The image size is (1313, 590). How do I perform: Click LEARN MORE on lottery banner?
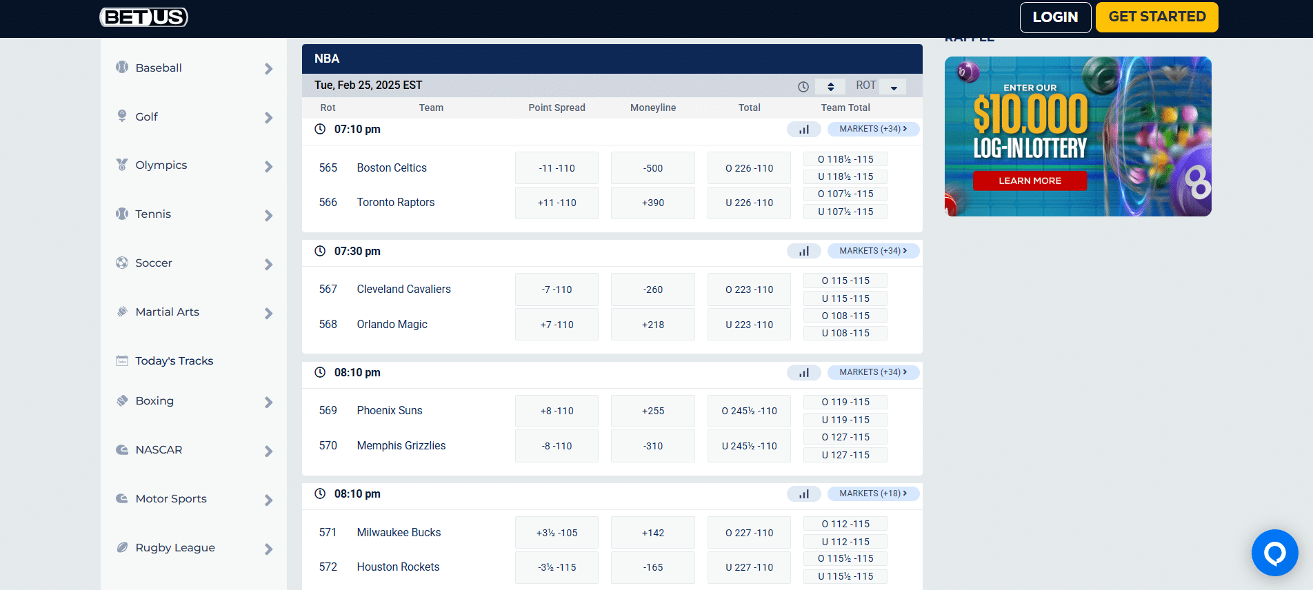coord(1030,181)
